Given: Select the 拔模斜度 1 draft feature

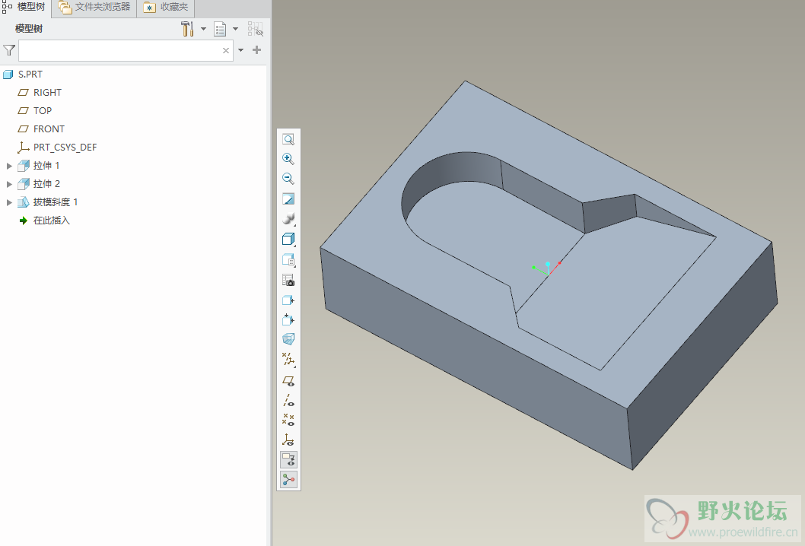Looking at the screenshot, I should tap(56, 202).
